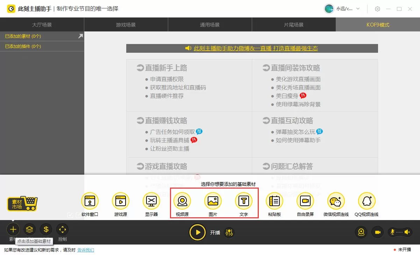Screen dimensions: 420x255
Task: Select the KOF9模式 tab
Action: 378,25
